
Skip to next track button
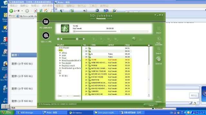[x=116, y=39]
